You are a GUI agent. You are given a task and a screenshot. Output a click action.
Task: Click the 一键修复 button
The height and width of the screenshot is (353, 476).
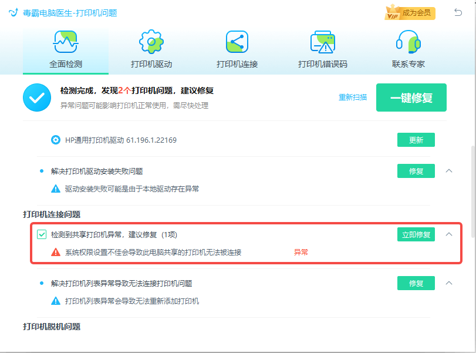click(411, 98)
